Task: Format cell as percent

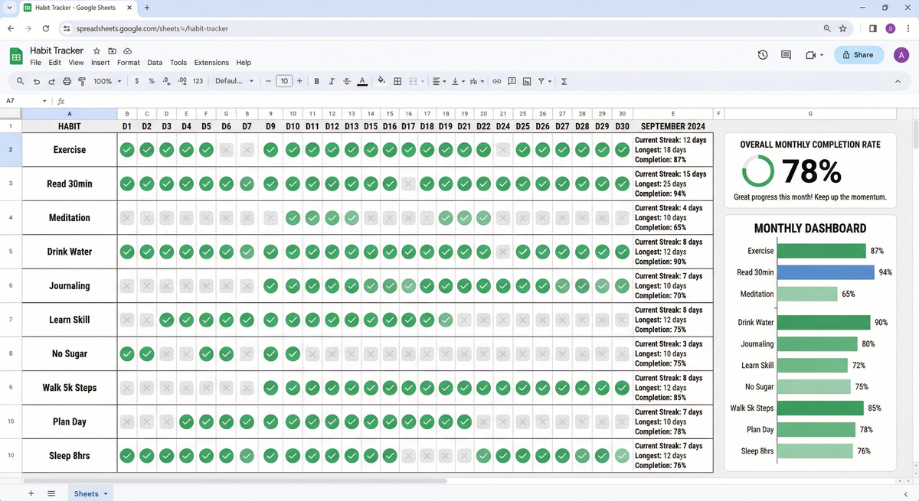Action: 151,81
